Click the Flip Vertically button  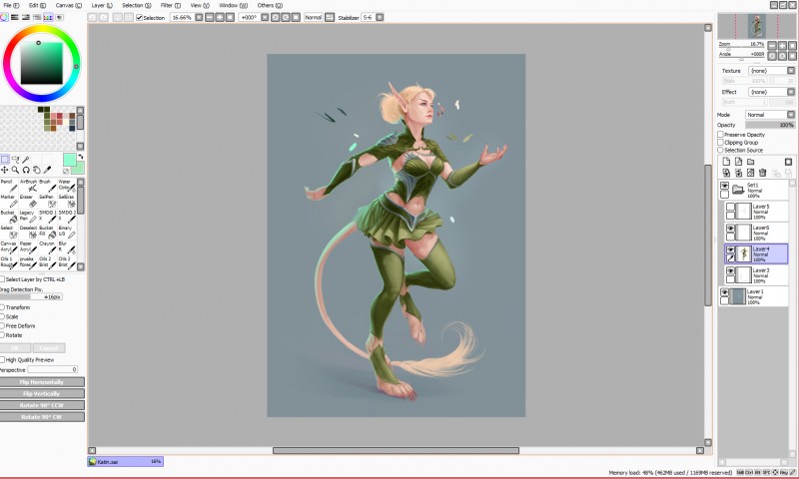tap(42, 393)
